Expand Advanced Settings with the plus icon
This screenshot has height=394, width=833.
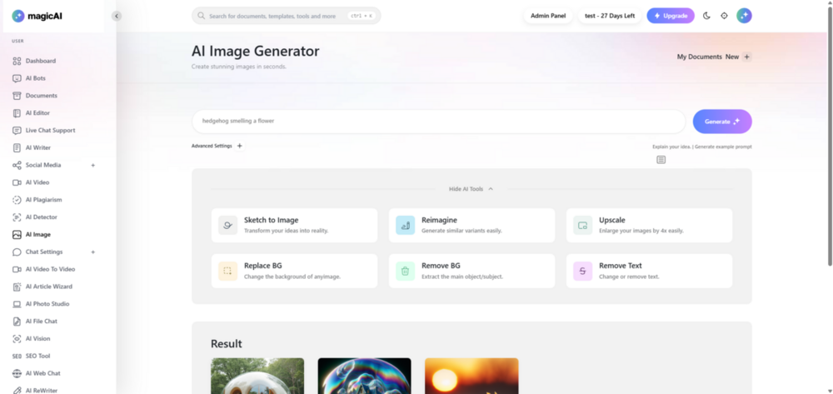240,146
